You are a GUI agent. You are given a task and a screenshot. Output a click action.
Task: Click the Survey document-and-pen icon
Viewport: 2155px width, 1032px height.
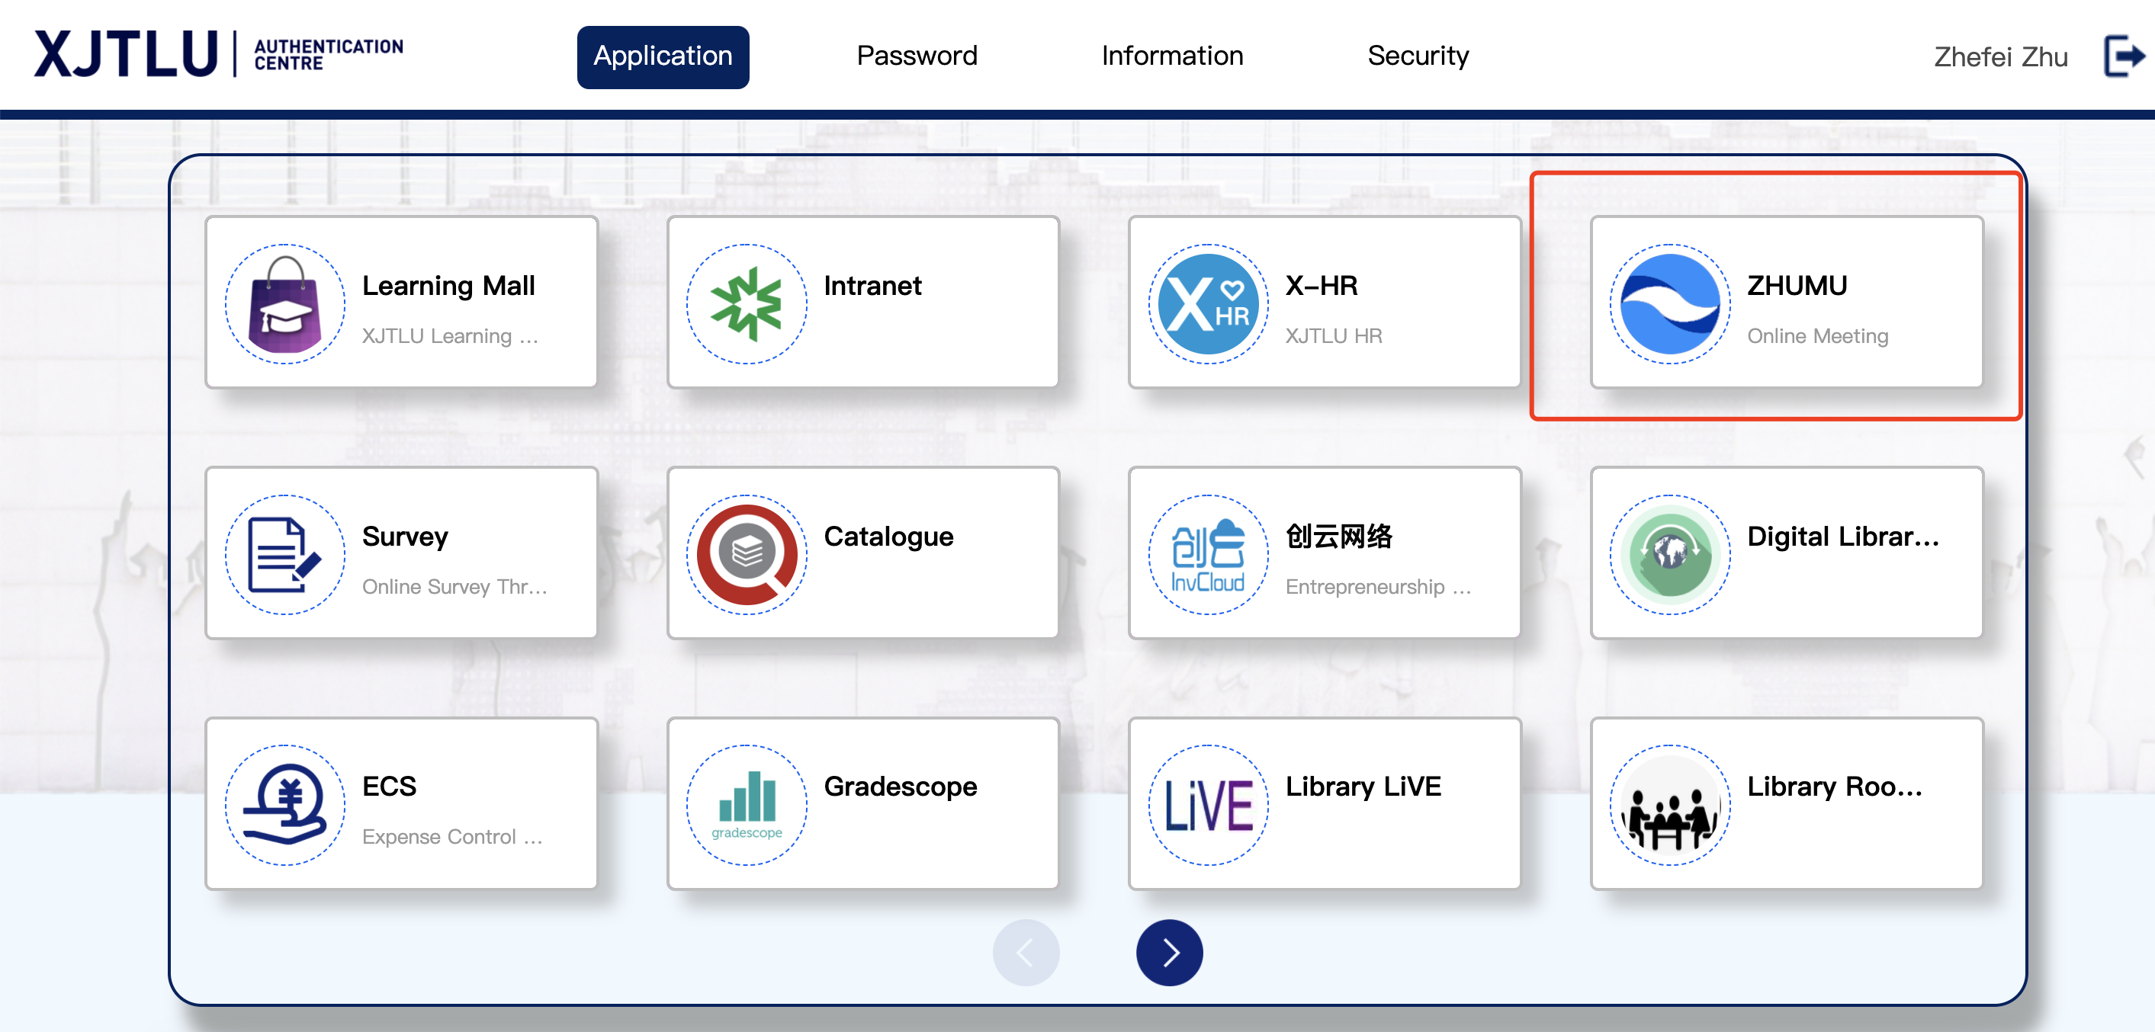coord(285,554)
